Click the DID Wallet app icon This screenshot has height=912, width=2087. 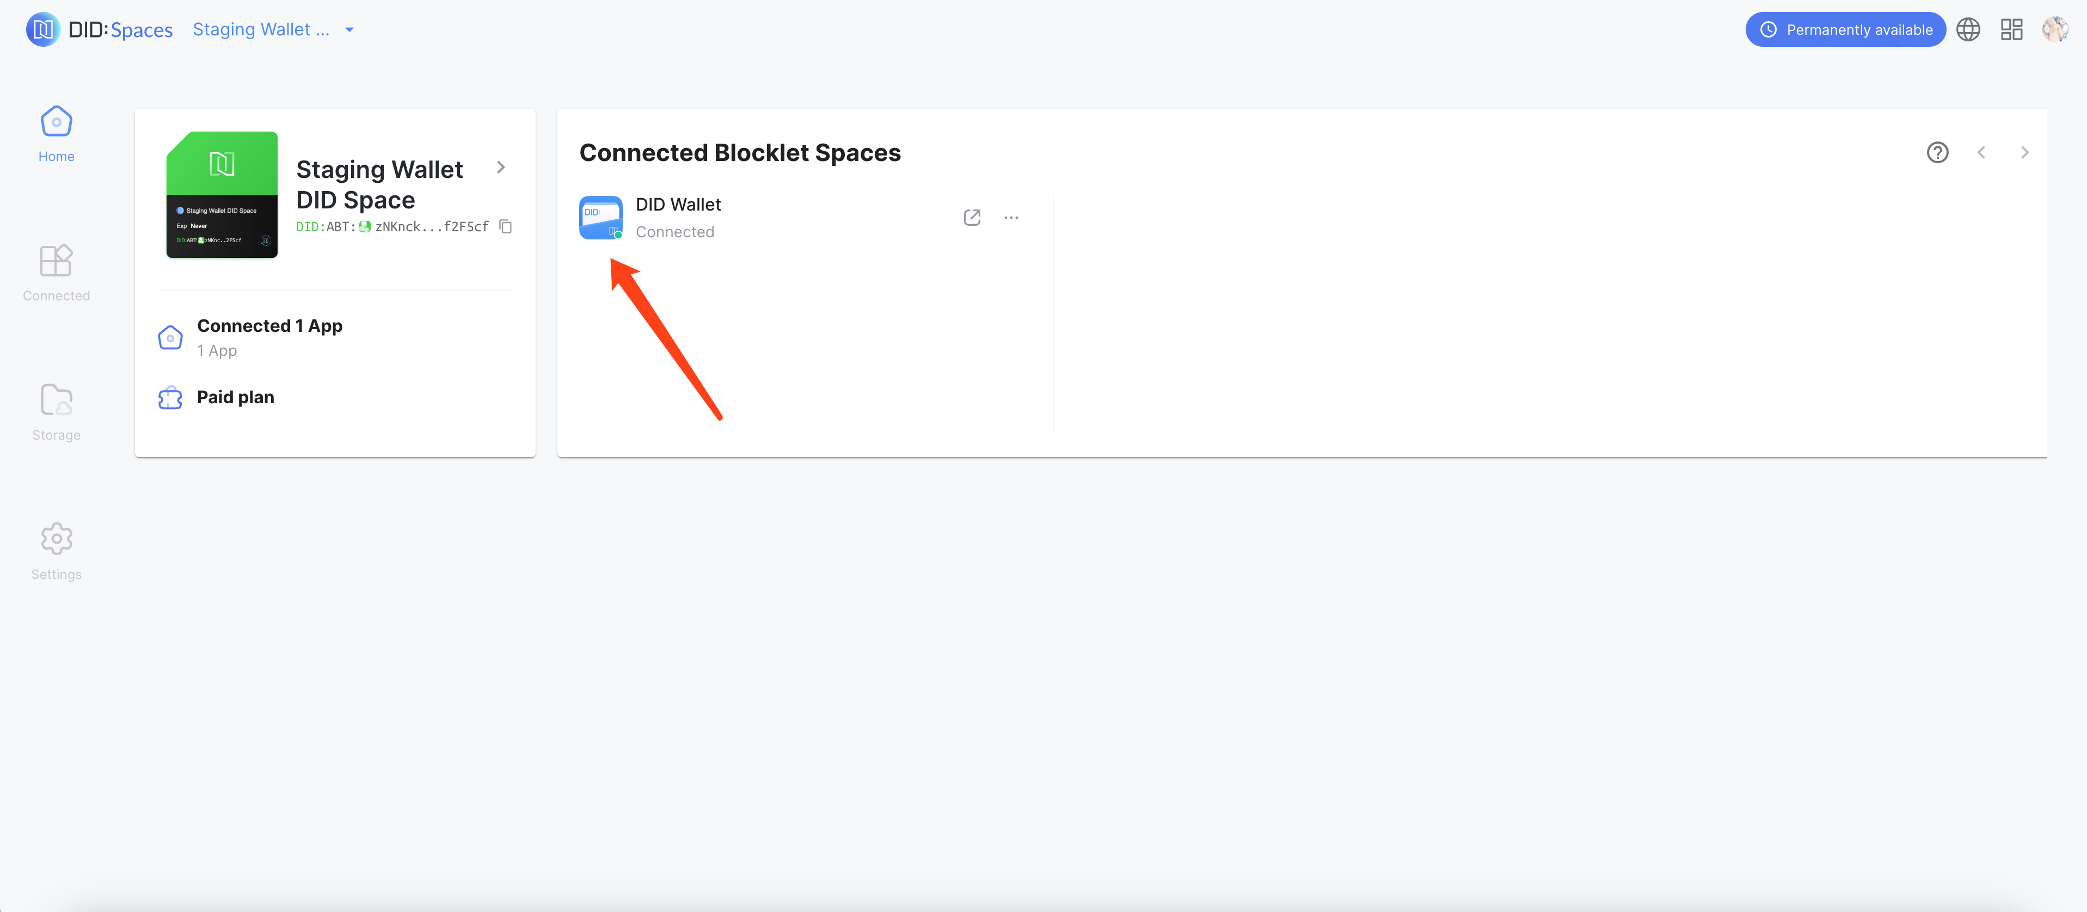click(600, 218)
